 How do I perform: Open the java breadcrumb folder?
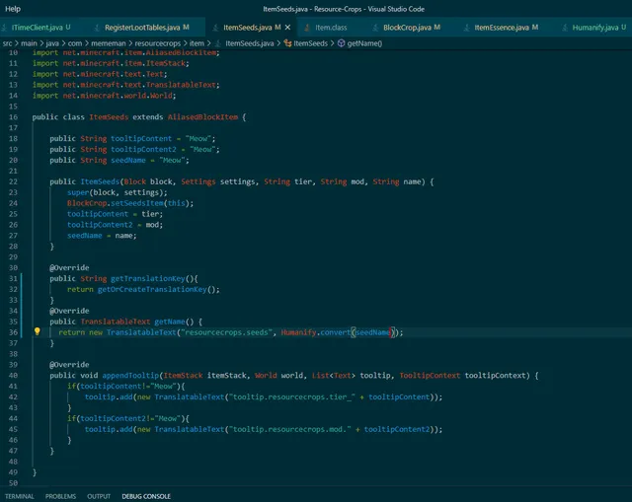pyautogui.click(x=52, y=43)
